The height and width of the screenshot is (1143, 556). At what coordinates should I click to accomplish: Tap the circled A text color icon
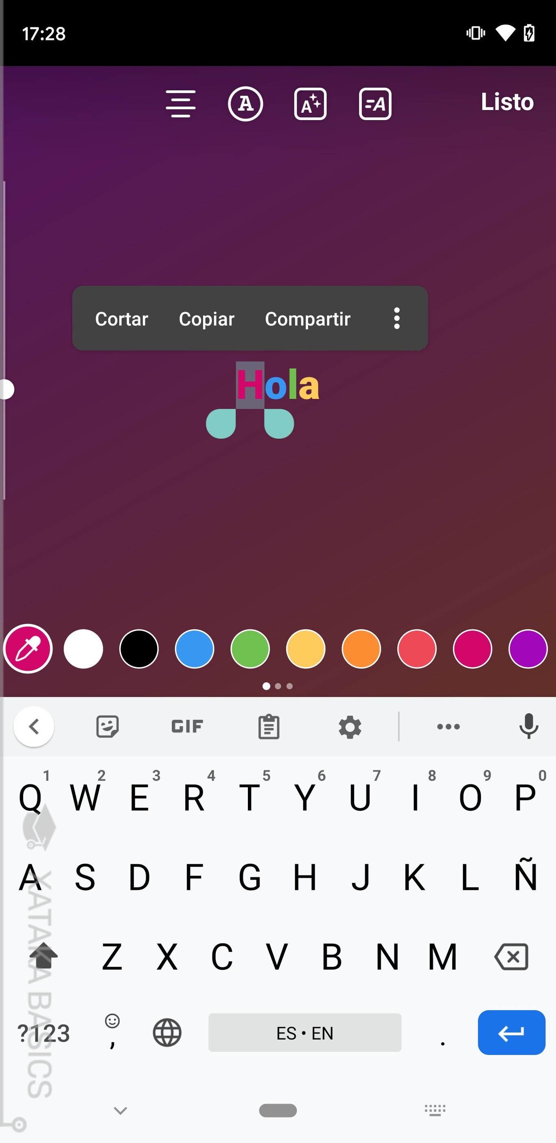pyautogui.click(x=245, y=104)
